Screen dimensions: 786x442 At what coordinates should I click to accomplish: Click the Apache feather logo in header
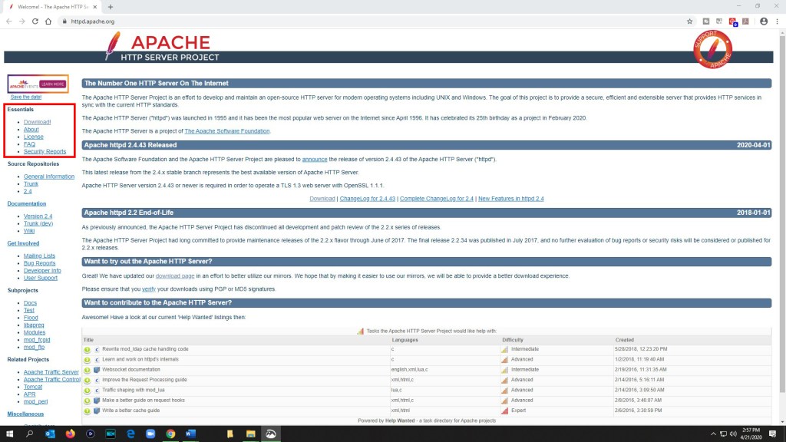tap(114, 45)
